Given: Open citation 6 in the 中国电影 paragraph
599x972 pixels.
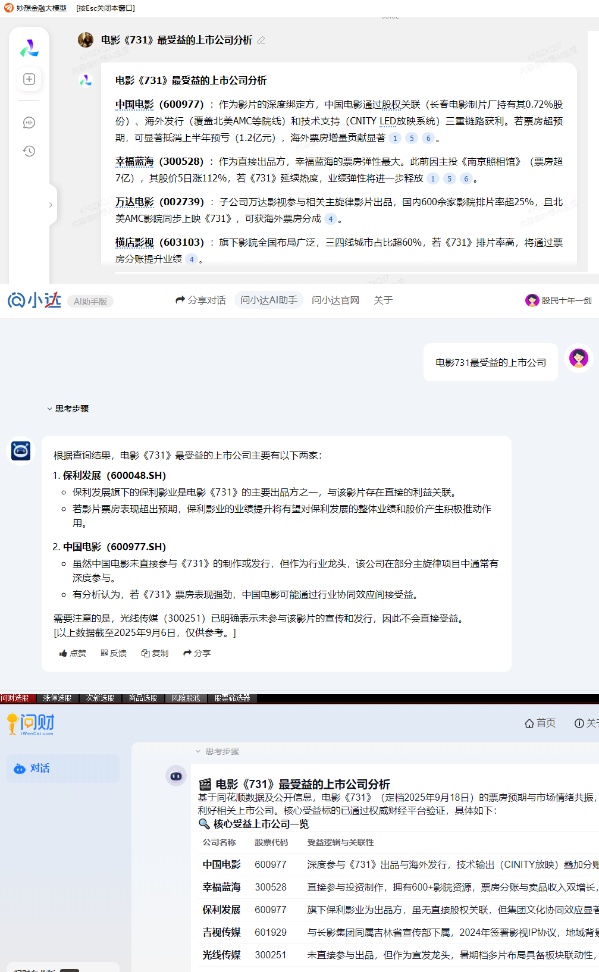Looking at the screenshot, I should pos(428,138).
